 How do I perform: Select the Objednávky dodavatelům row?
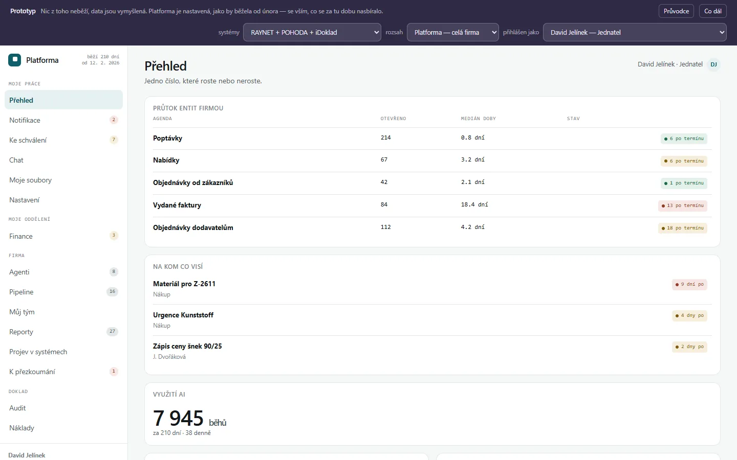432,228
